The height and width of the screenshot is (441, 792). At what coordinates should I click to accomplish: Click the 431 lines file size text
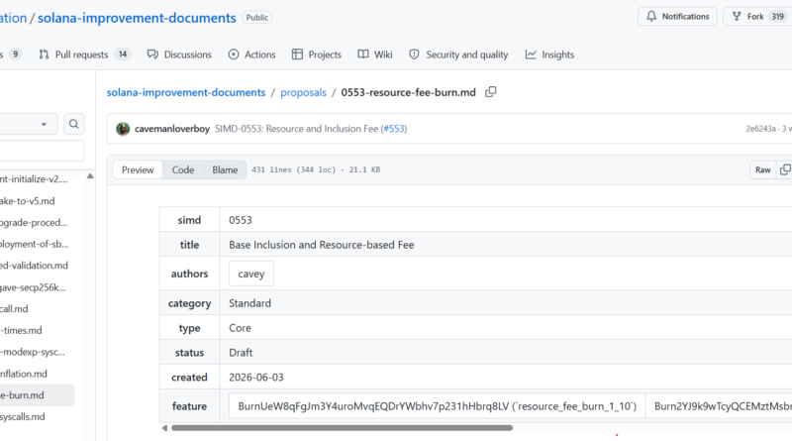[x=316, y=169]
